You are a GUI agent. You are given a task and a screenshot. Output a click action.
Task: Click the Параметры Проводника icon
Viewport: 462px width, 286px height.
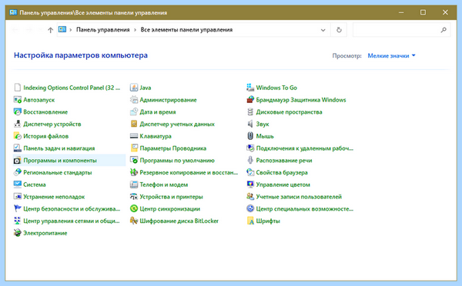pos(134,148)
